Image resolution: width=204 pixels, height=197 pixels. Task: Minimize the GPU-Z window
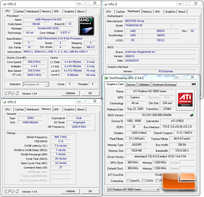pyautogui.click(x=177, y=77)
